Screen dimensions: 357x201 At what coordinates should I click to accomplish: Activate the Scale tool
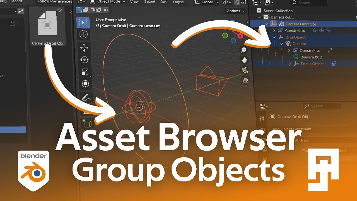(85, 72)
